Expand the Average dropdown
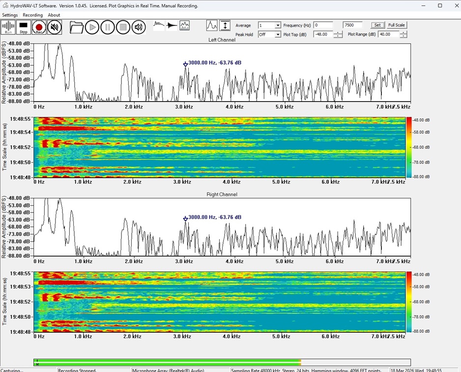Viewport: 461px width, 372px height. click(278, 26)
